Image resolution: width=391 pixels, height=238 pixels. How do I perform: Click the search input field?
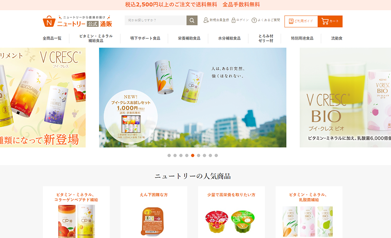(x=156, y=20)
